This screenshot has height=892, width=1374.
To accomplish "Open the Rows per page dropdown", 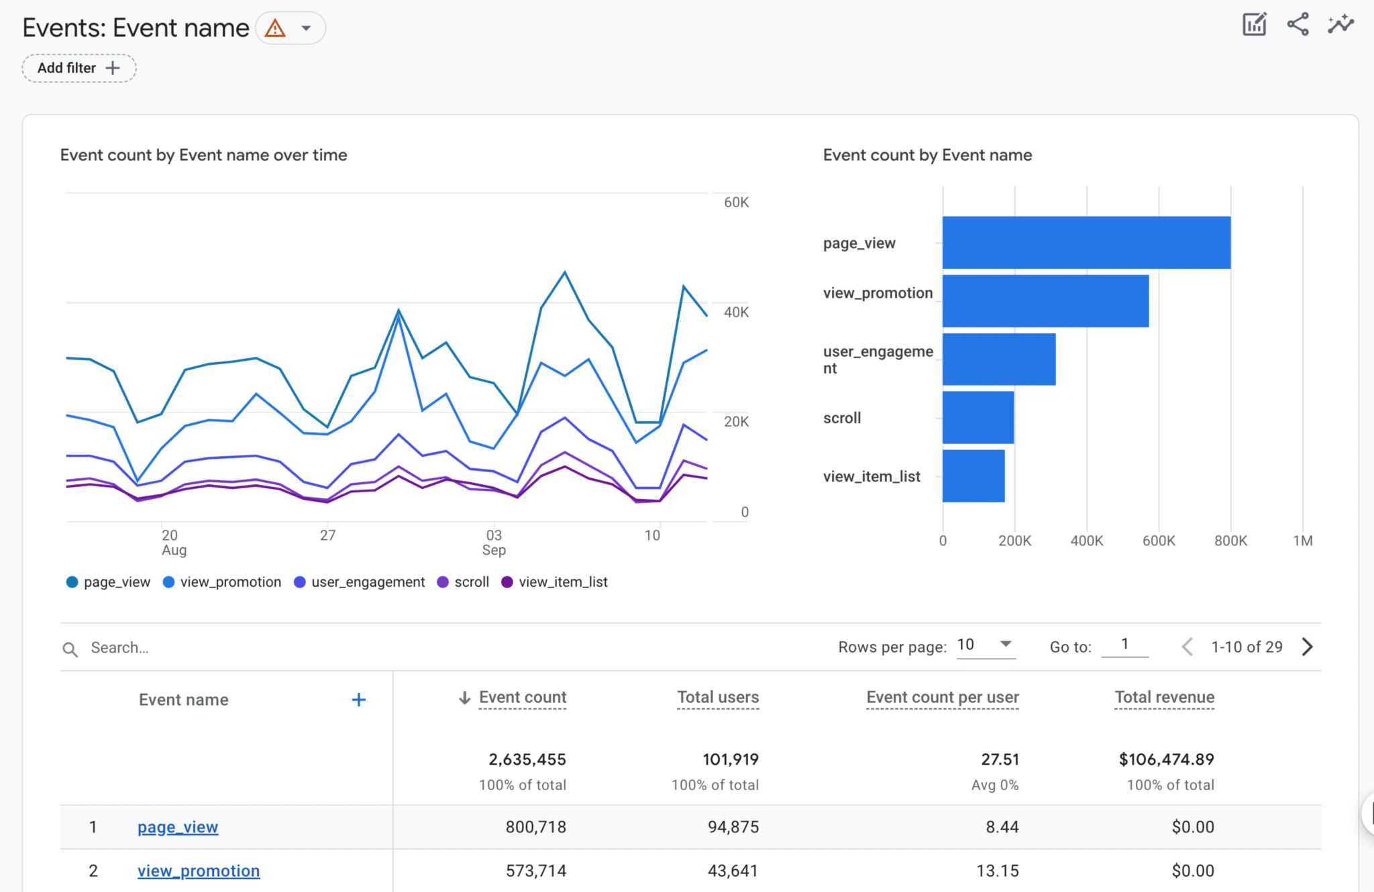I will pyautogui.click(x=985, y=645).
